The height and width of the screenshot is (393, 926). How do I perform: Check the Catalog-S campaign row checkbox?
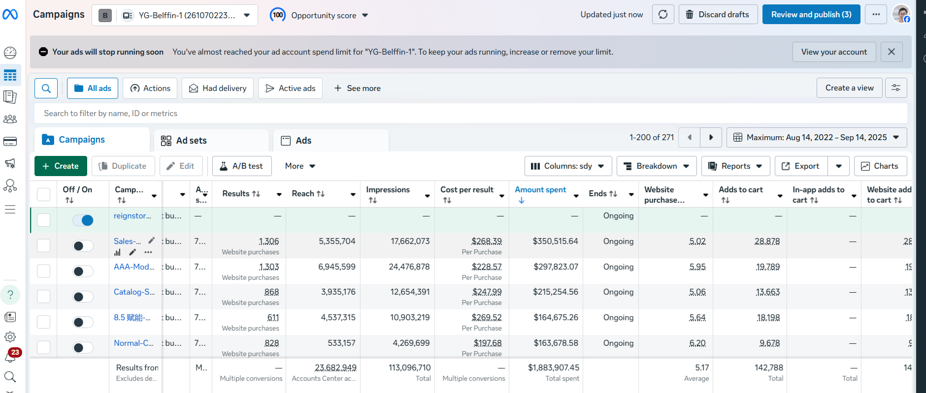(x=44, y=297)
